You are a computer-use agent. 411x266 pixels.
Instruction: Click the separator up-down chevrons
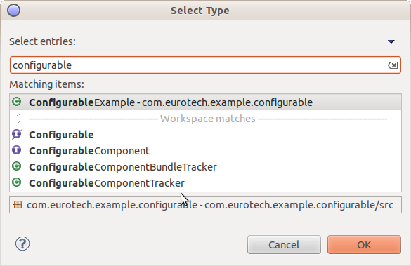[x=18, y=119]
